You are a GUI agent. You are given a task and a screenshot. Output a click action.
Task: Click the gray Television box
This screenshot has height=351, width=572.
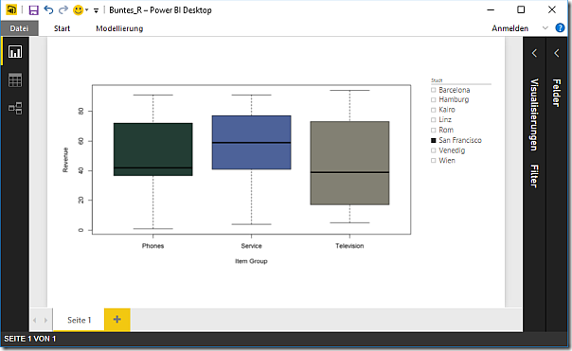pyautogui.click(x=349, y=163)
